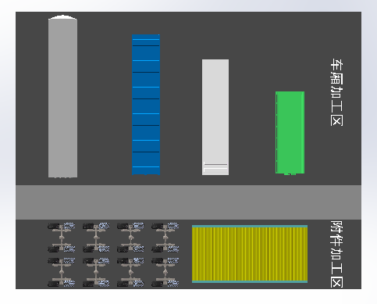377x304 pixels.
Task: Click the 车厢加工区 label text
Action: [336, 92]
